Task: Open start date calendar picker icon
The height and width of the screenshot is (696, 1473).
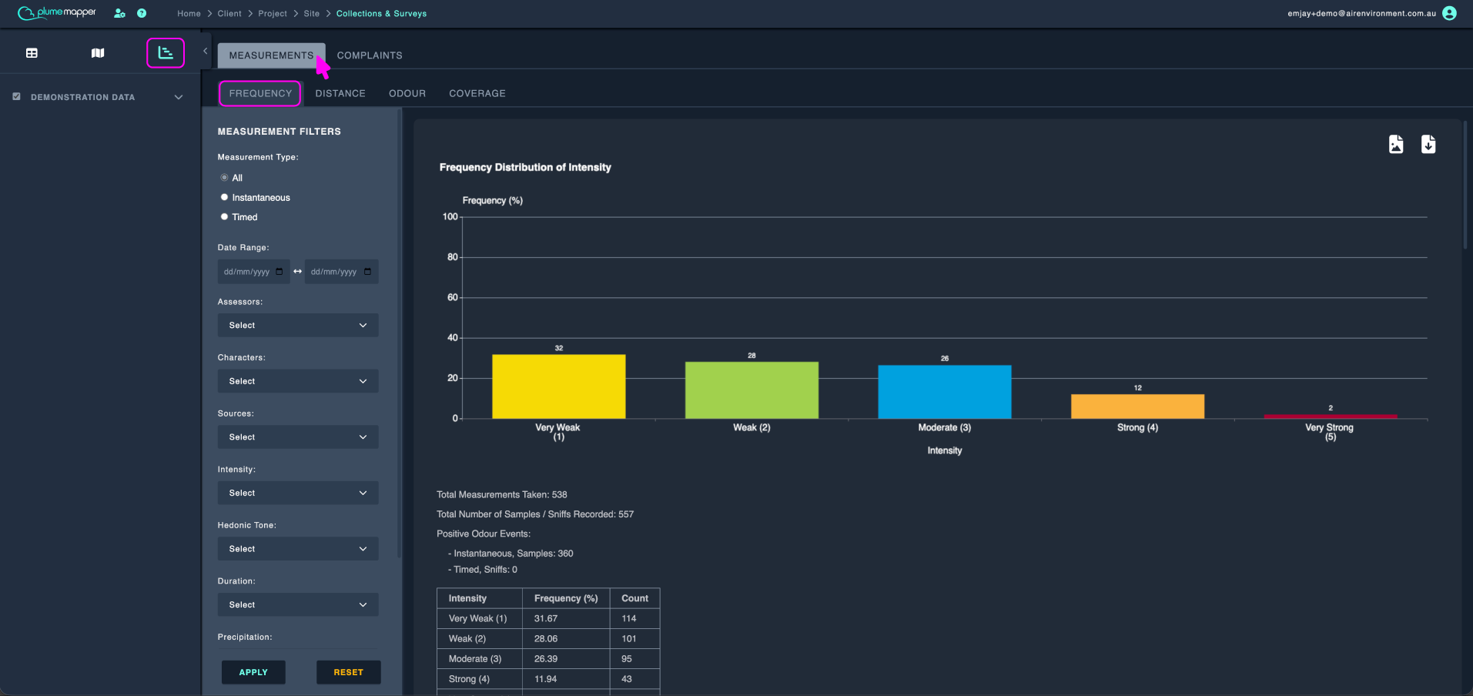Action: tap(279, 272)
